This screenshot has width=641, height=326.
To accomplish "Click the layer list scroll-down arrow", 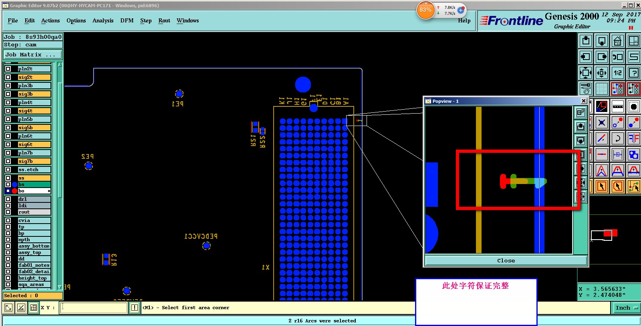I will 60,287.
